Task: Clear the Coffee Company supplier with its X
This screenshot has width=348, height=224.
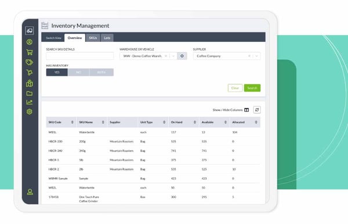Action: tap(249, 56)
